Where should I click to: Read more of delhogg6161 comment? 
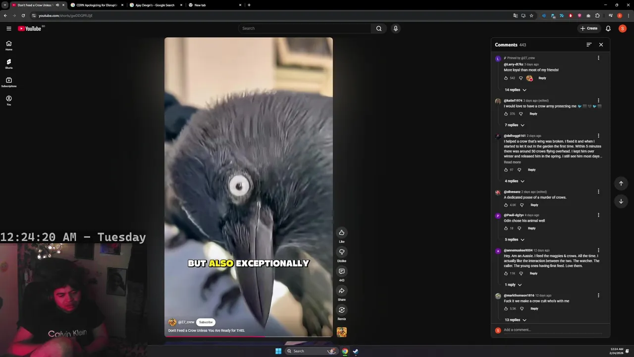pyautogui.click(x=512, y=162)
